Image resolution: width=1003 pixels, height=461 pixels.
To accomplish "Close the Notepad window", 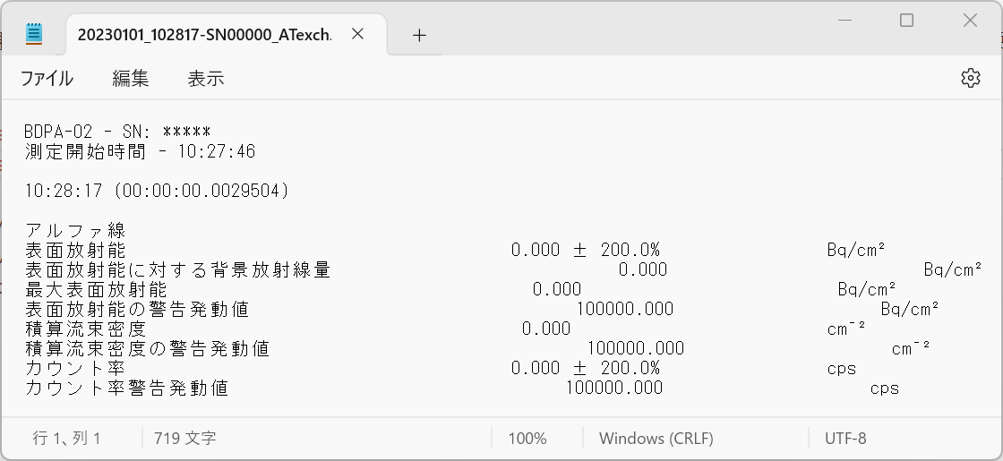I will click(970, 20).
